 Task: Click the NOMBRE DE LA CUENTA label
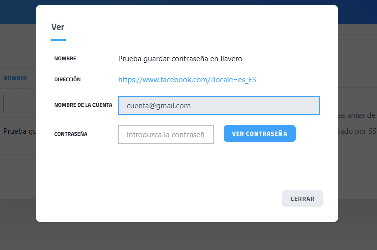pyautogui.click(x=83, y=105)
